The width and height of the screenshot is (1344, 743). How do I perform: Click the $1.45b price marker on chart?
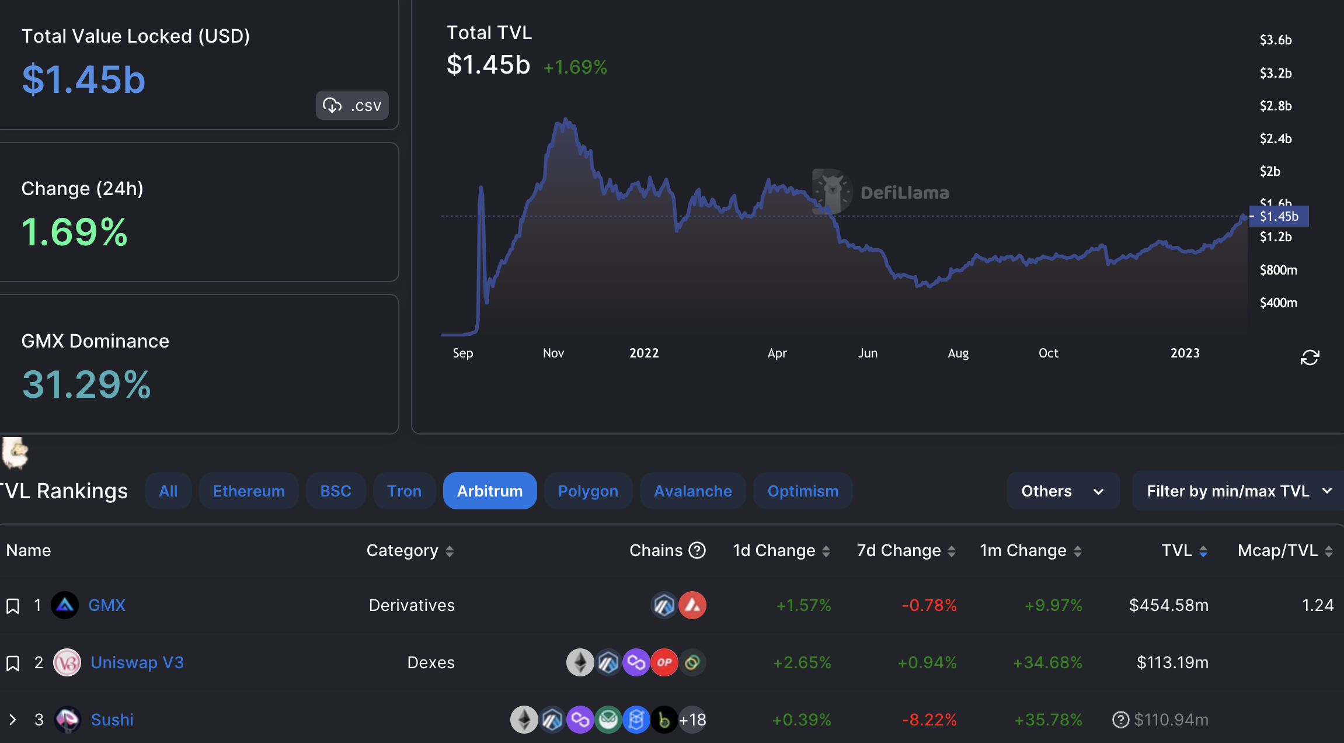(1279, 216)
